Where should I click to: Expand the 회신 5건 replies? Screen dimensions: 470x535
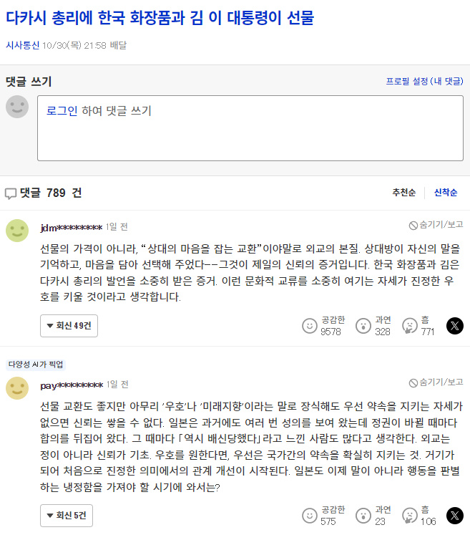point(67,516)
